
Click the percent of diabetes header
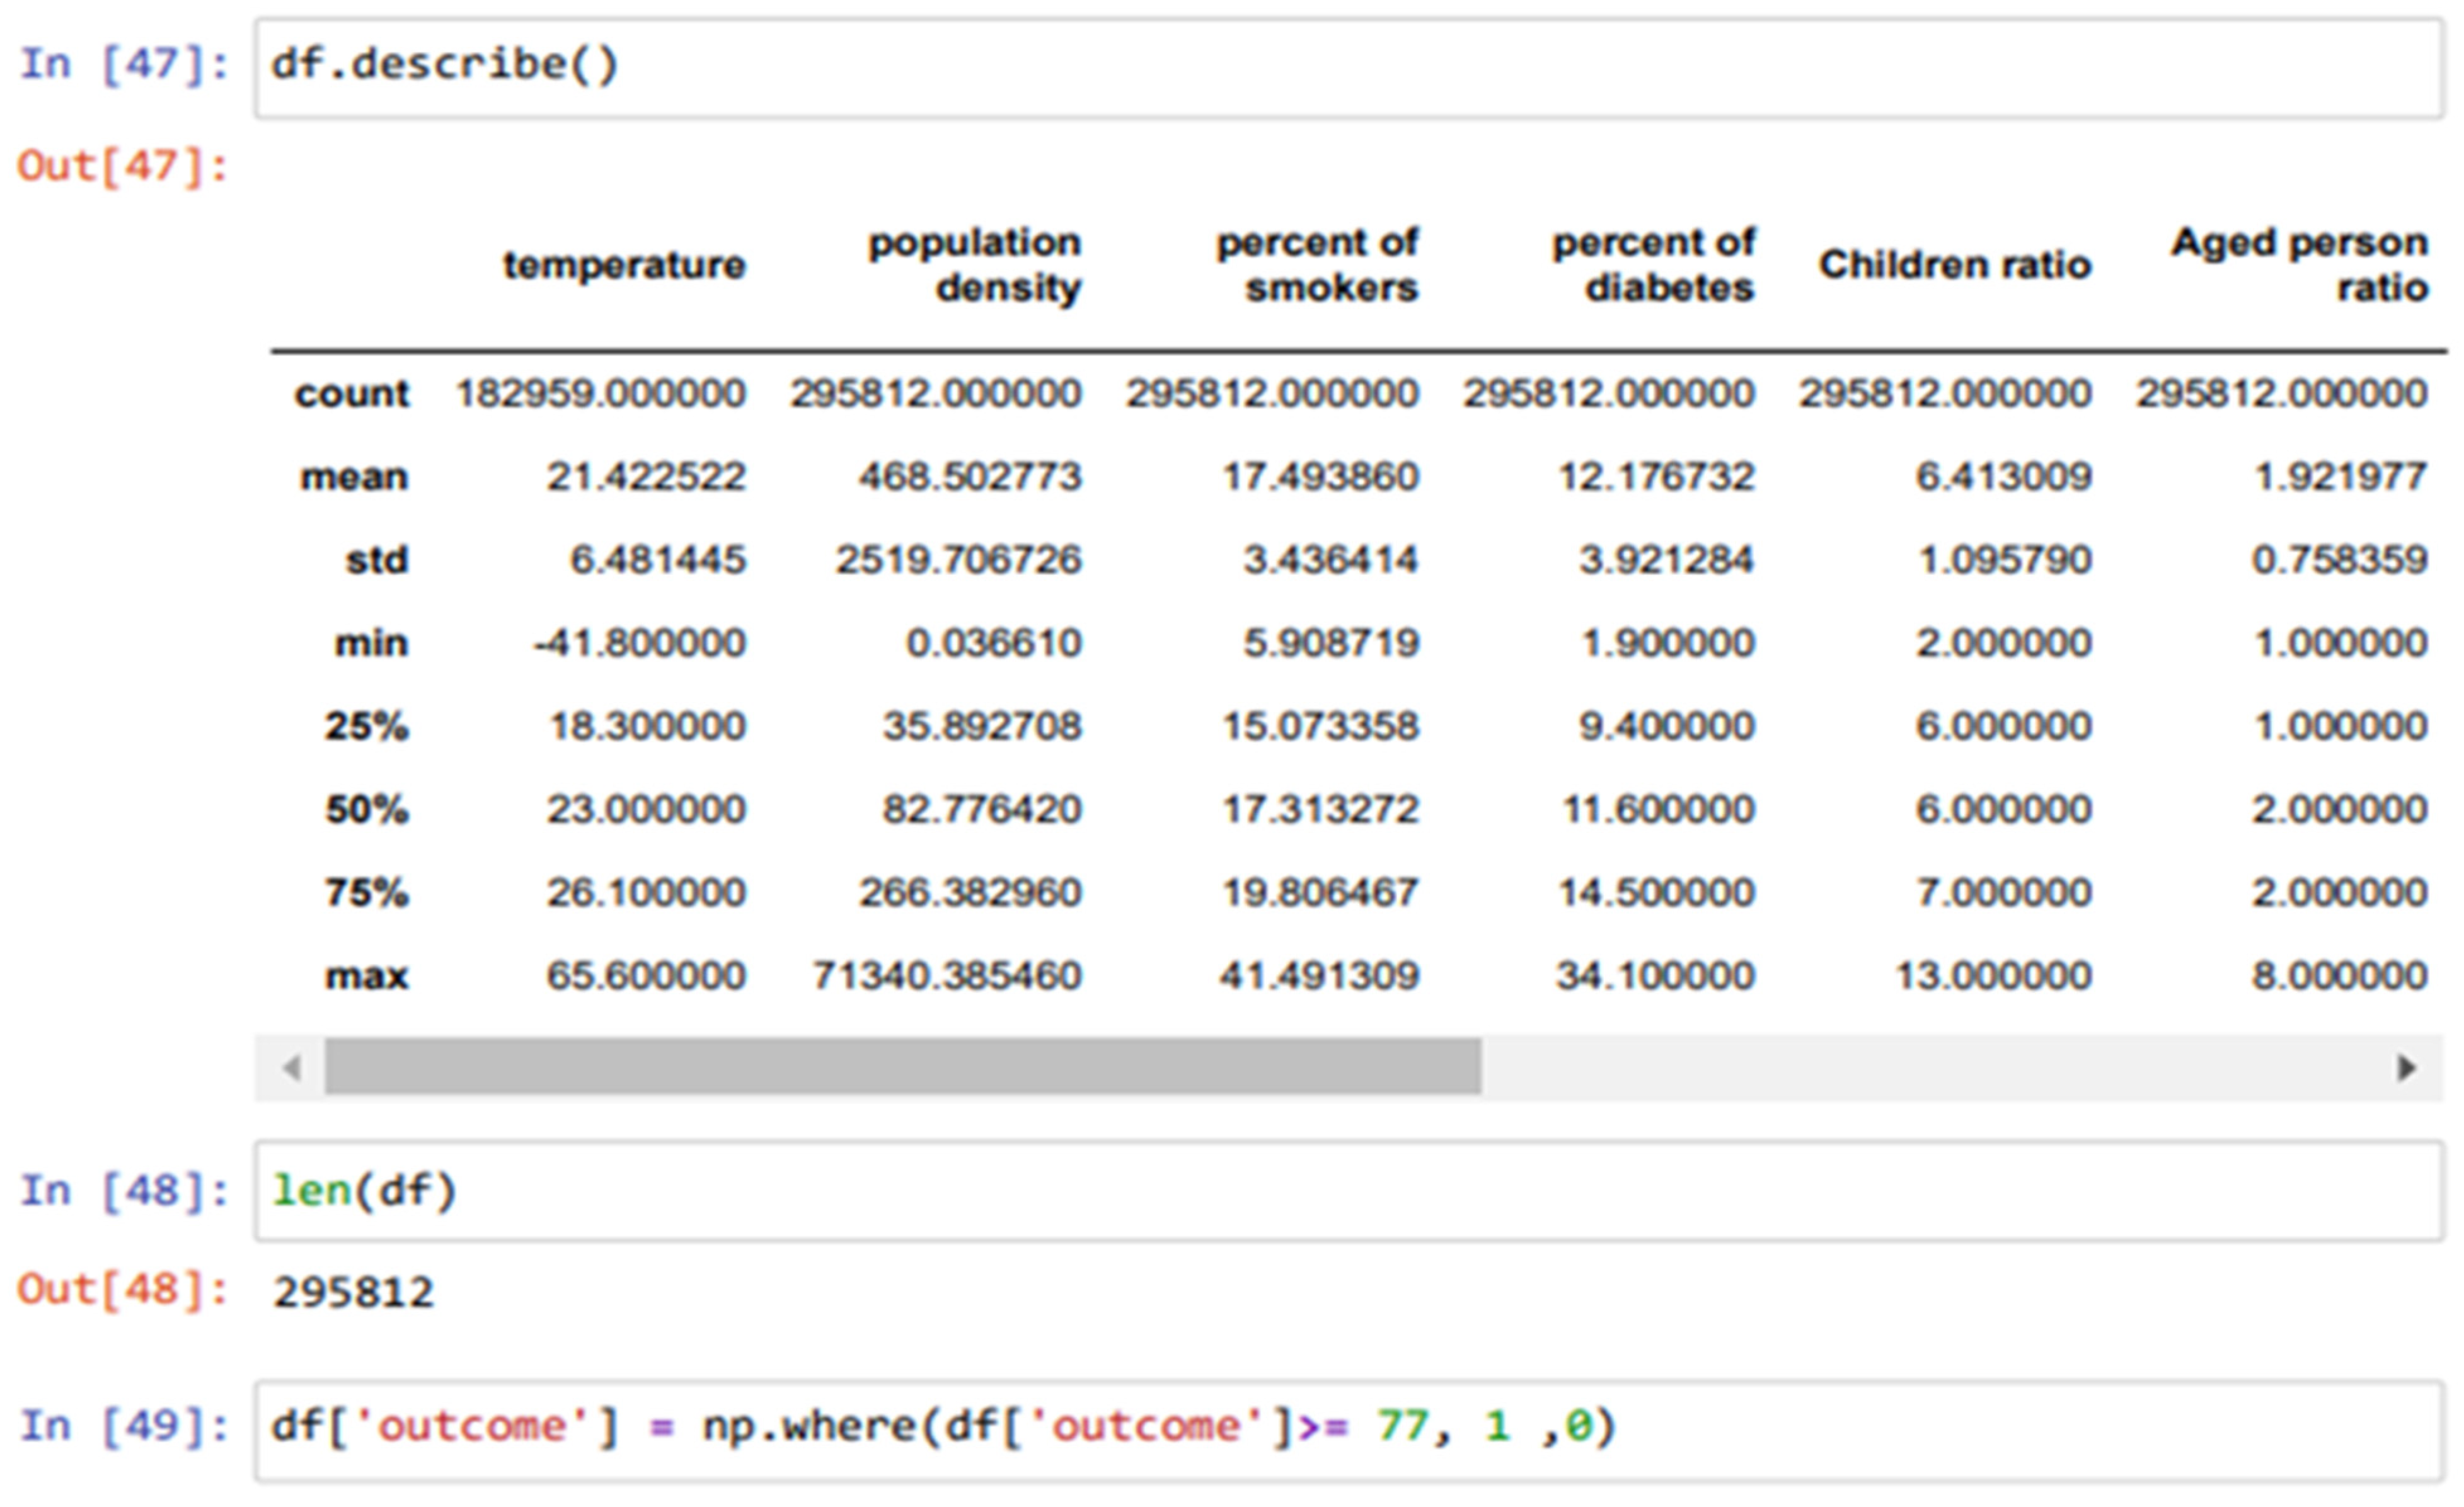tap(1653, 265)
